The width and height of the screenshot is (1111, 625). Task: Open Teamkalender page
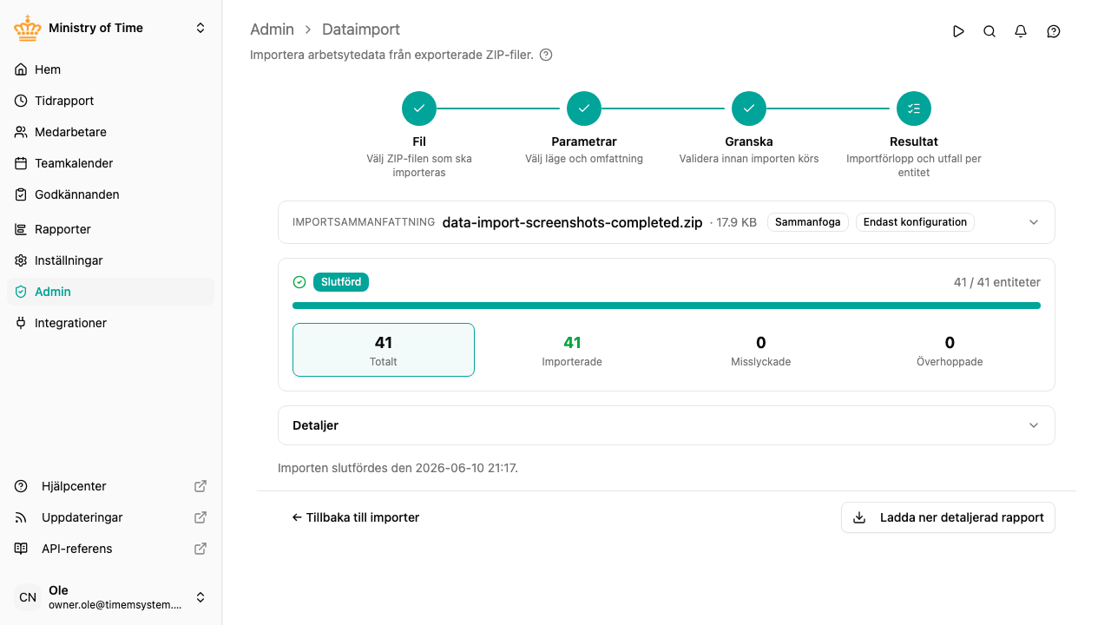[x=110, y=163]
